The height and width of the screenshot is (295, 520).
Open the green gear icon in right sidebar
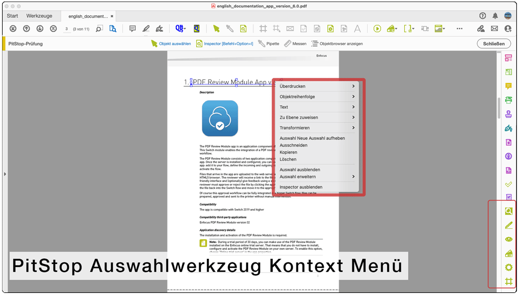coord(508,267)
